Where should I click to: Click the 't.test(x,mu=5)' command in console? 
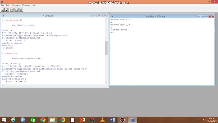coord(13,20)
